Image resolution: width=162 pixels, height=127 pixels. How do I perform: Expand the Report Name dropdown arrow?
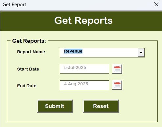141,53
